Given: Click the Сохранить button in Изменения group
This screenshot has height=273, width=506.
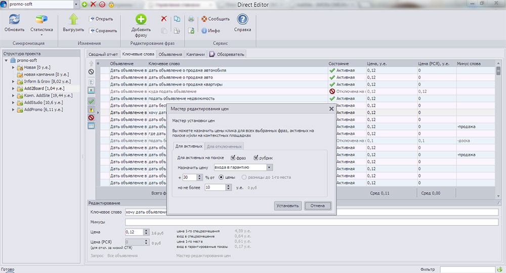Looking at the screenshot, I should click(103, 31).
